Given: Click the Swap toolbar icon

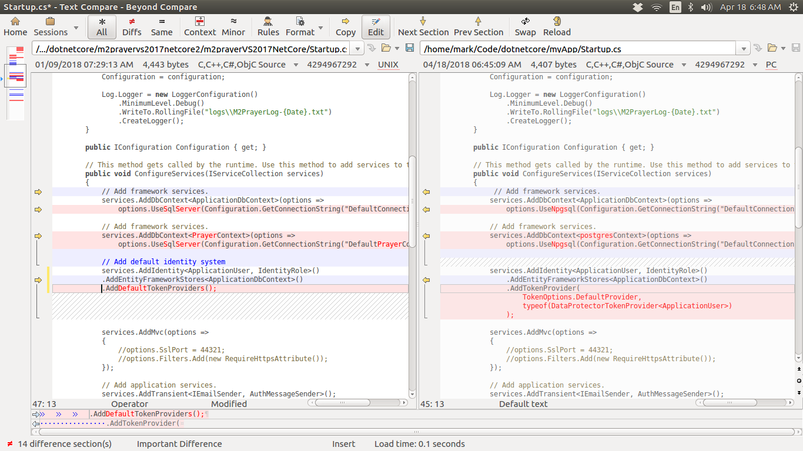Looking at the screenshot, I should click(525, 27).
